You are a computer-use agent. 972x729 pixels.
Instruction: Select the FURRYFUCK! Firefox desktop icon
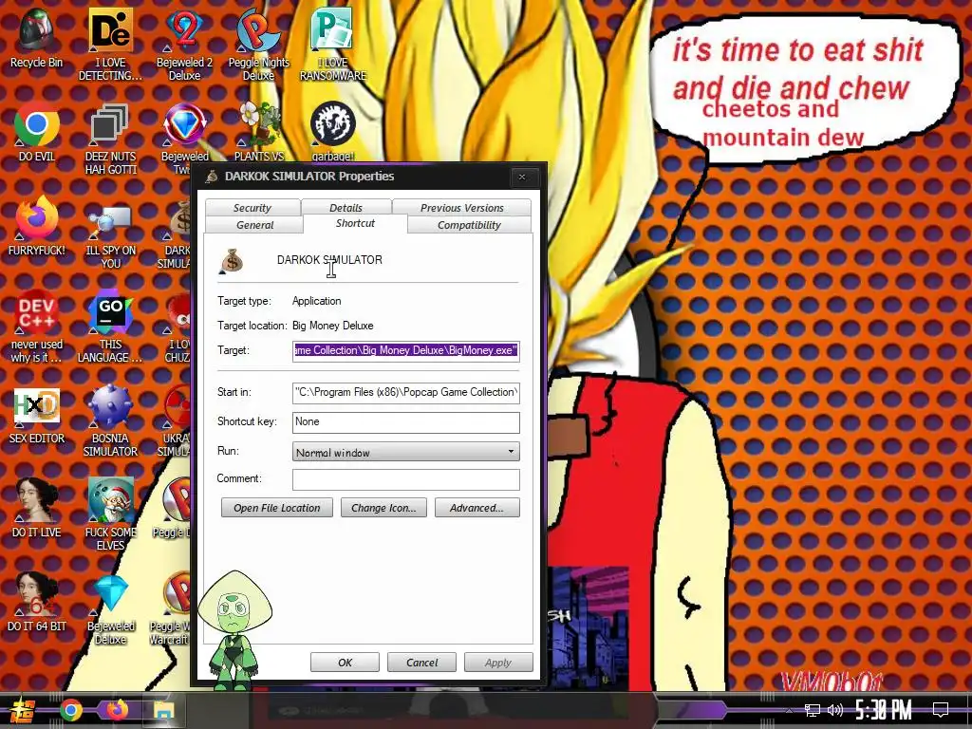37,226
